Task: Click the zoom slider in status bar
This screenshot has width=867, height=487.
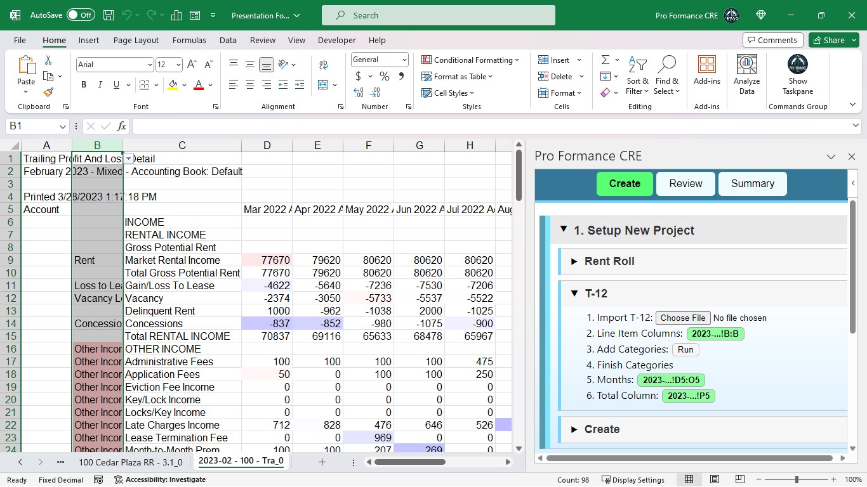Action: (797, 479)
